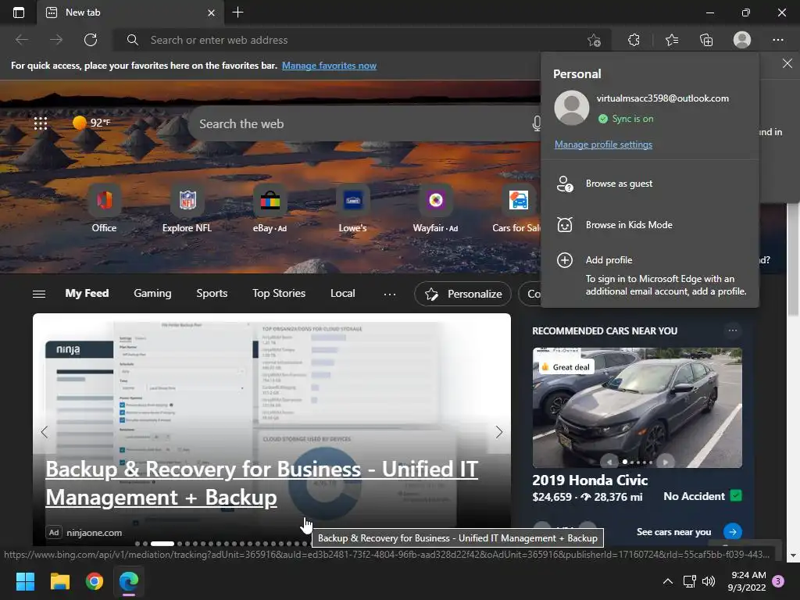Viewport: 800px width, 600px height.
Task: Expand more feed categories ellipsis
Action: click(x=390, y=294)
